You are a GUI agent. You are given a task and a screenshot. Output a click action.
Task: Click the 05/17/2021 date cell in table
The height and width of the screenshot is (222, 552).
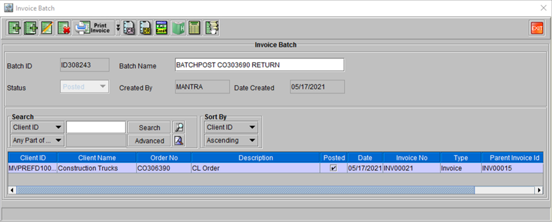(365, 168)
